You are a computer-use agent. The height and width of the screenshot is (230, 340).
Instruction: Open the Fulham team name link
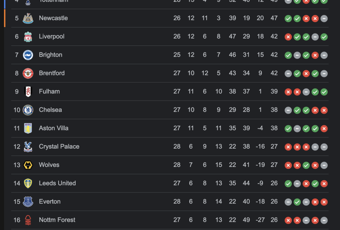pyautogui.click(x=49, y=91)
